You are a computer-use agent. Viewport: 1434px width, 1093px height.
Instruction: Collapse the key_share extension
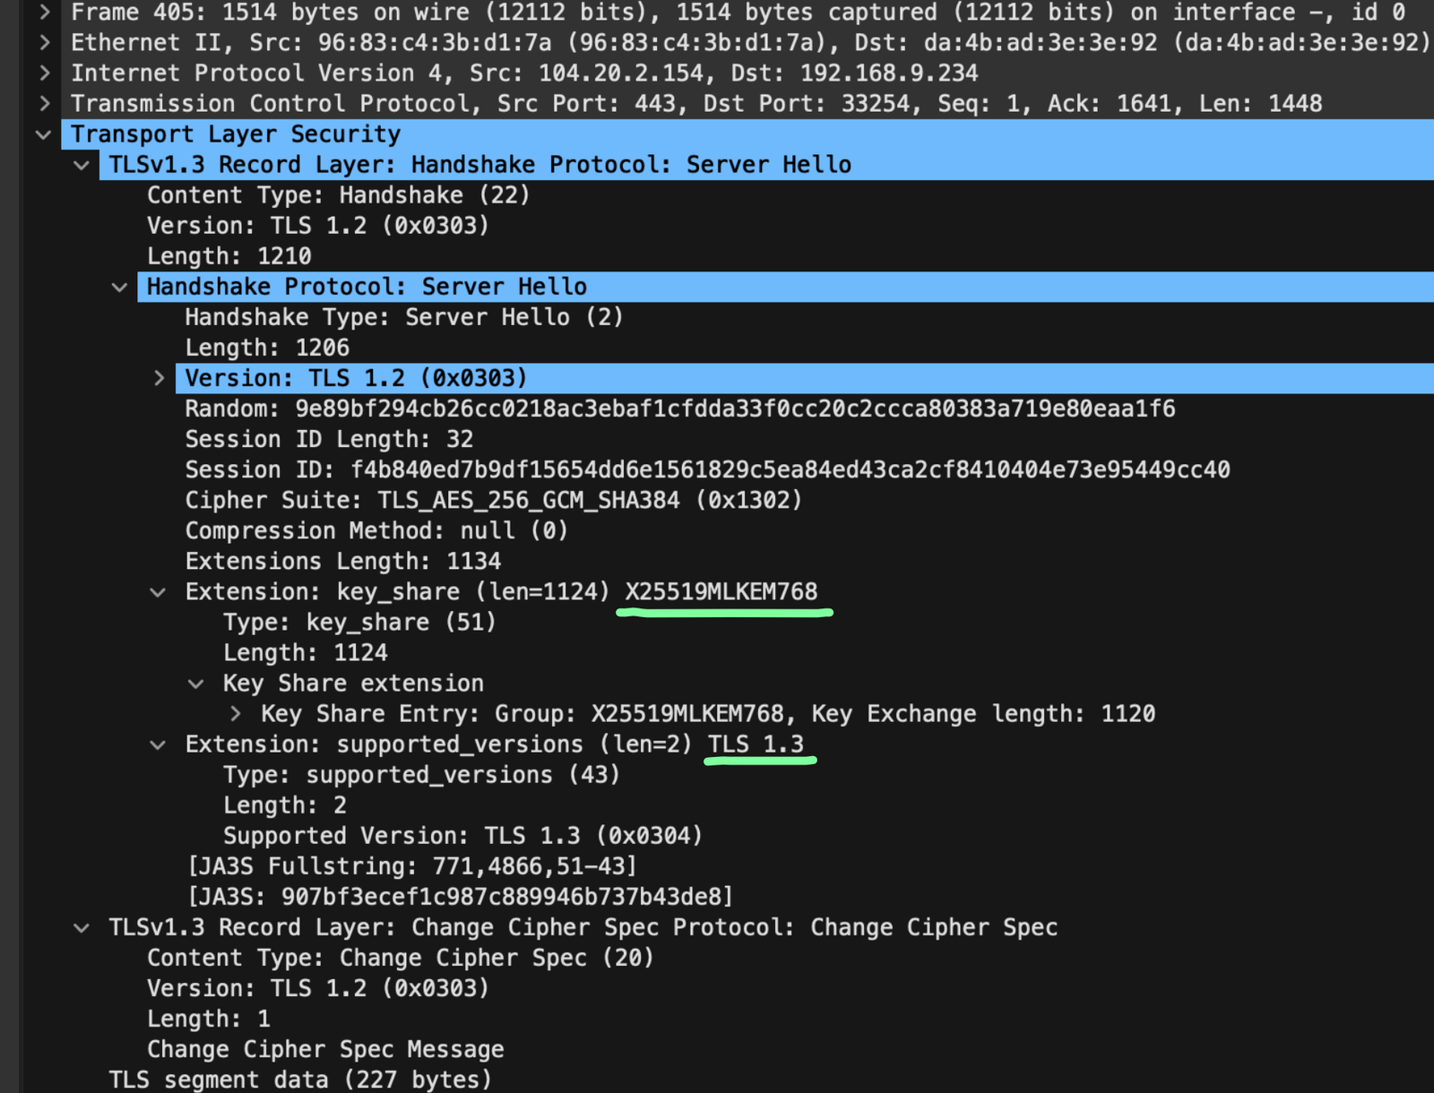[158, 591]
